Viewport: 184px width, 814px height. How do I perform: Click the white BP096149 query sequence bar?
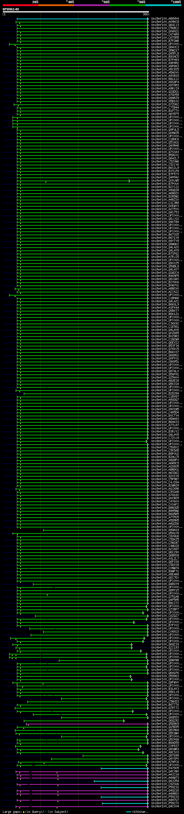click(76, 12)
